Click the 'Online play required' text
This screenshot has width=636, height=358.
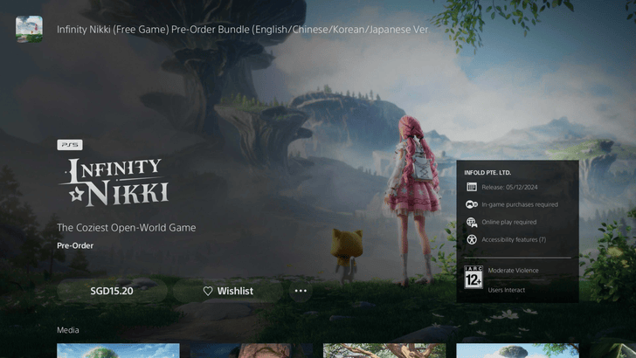click(509, 222)
